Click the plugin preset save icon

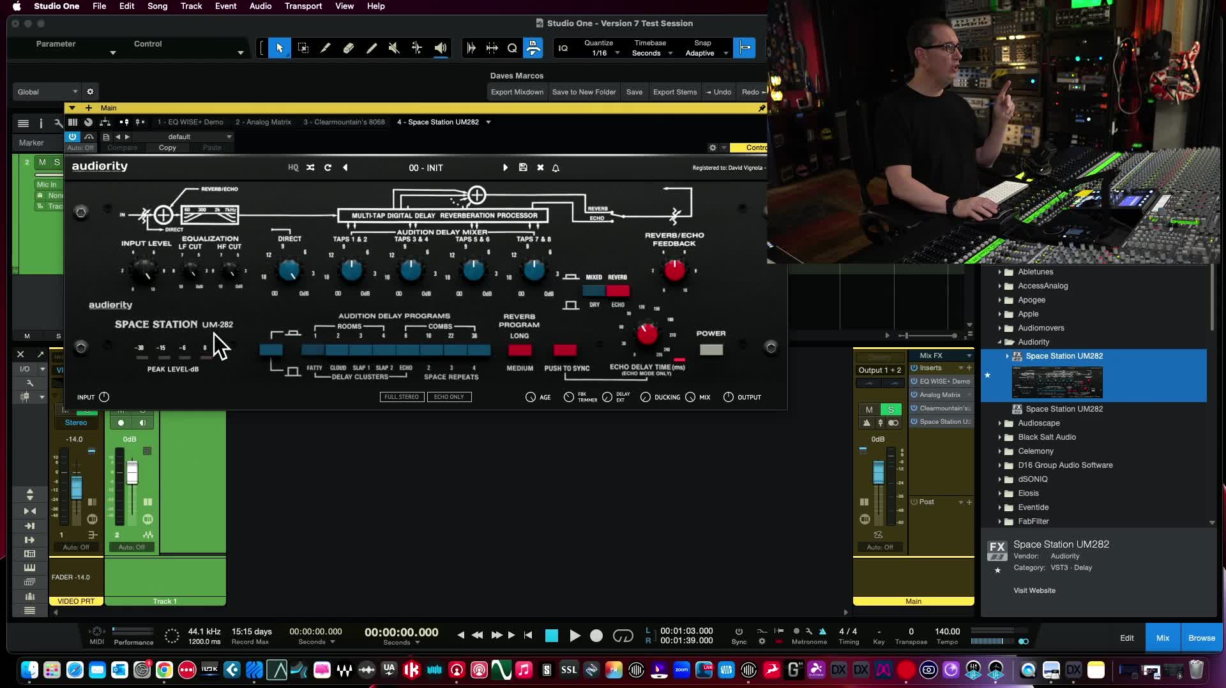[523, 167]
